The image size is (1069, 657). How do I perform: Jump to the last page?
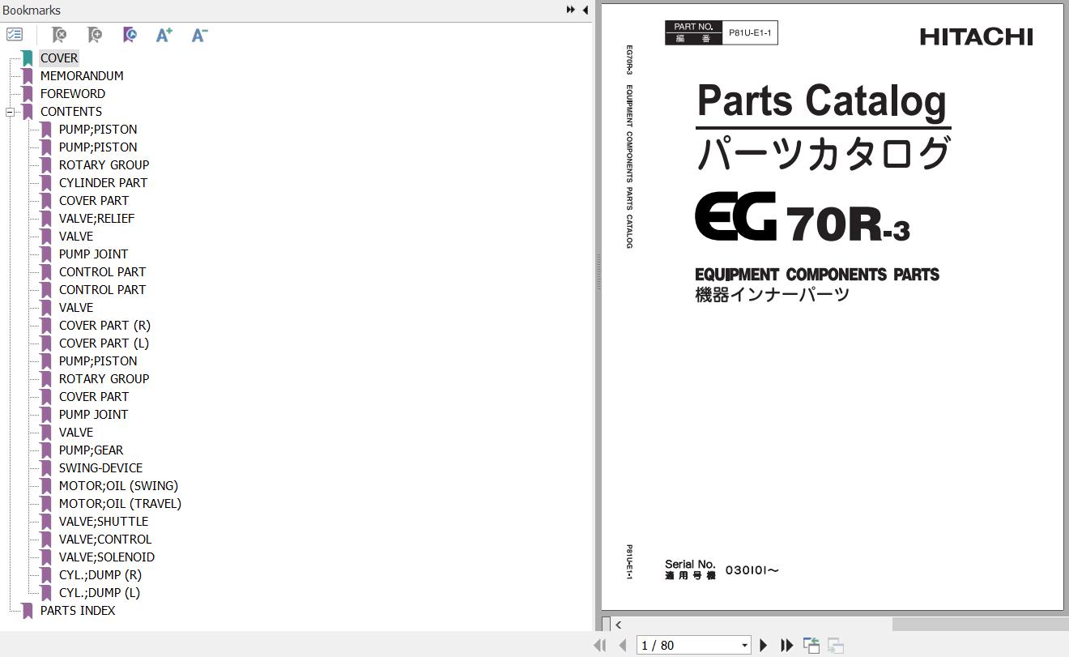(x=786, y=645)
